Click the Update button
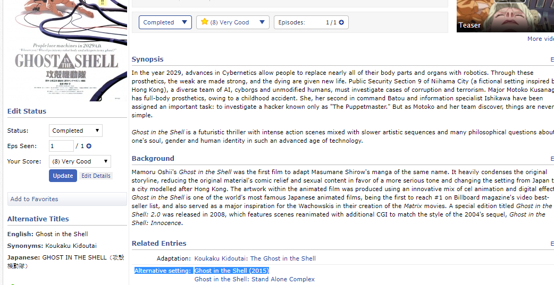 63,176
